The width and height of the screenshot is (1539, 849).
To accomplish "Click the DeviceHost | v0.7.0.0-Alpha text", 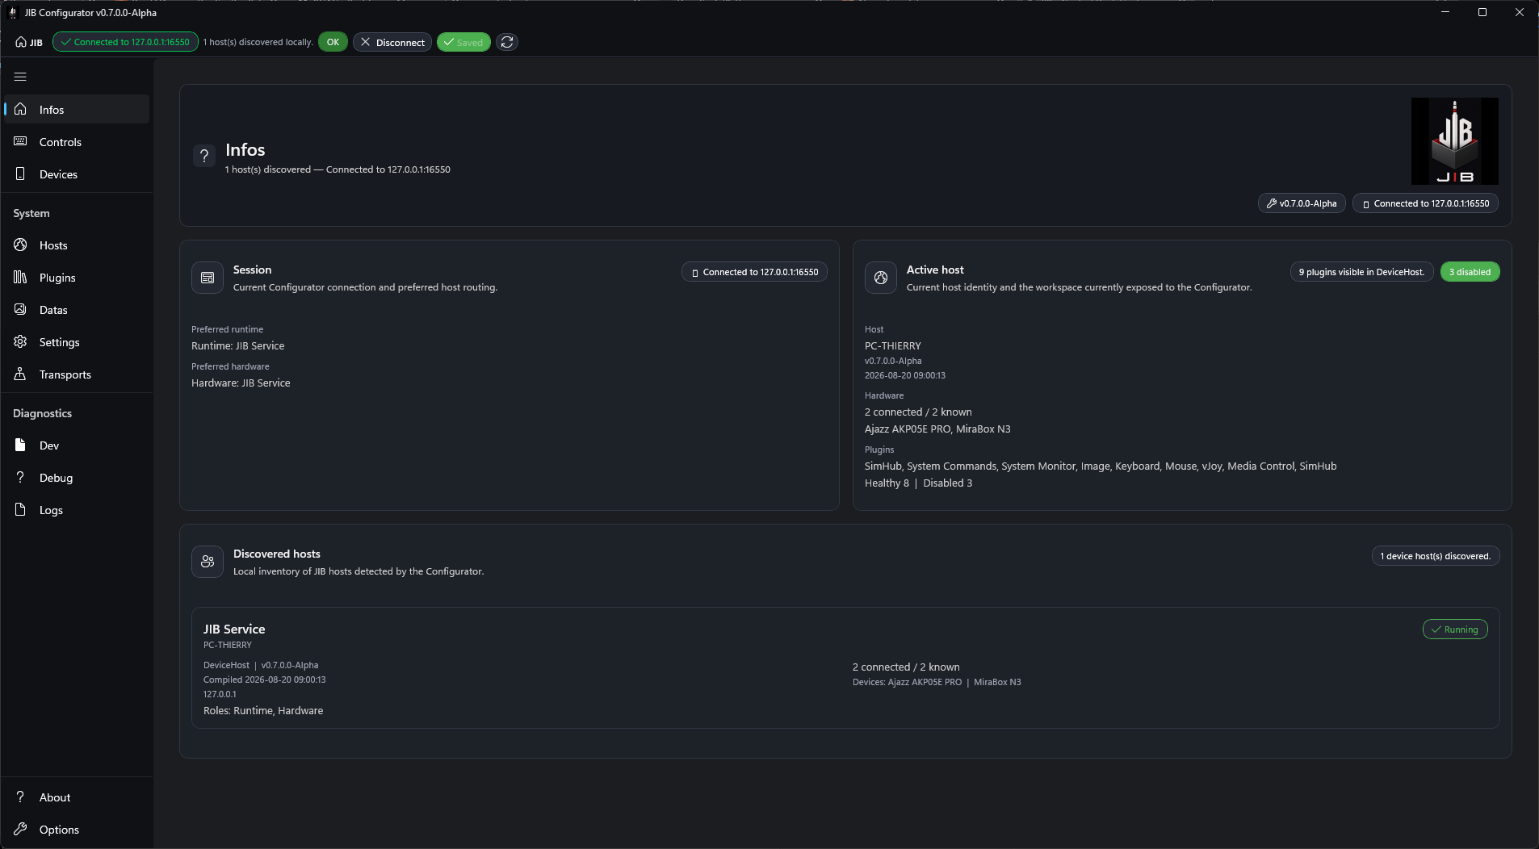I will pos(261,665).
